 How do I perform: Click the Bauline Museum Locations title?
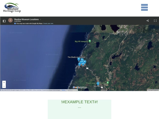(x=26, y=19)
